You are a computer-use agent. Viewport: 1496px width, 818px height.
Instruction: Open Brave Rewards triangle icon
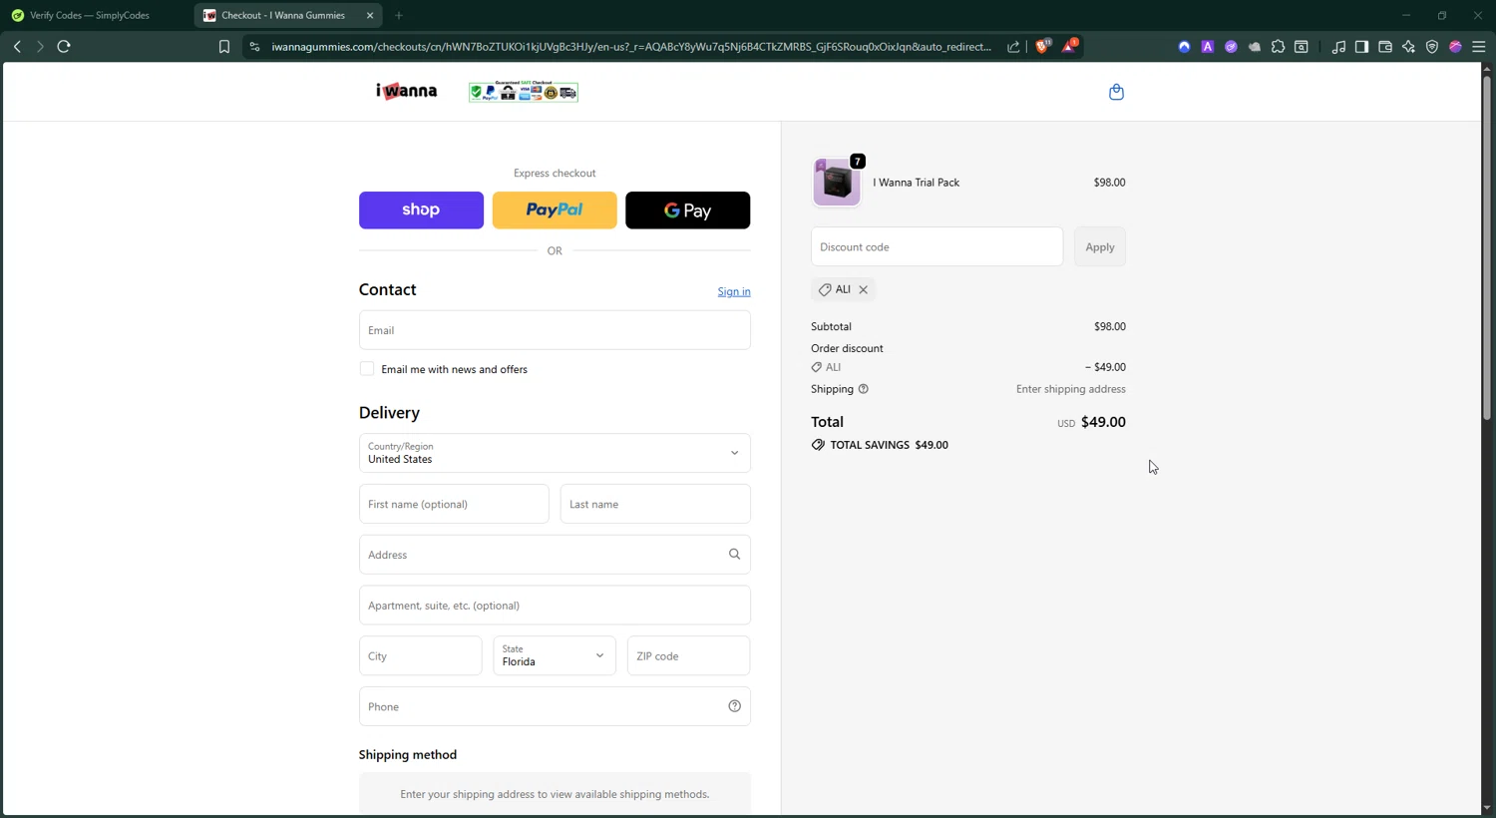pos(1070,46)
